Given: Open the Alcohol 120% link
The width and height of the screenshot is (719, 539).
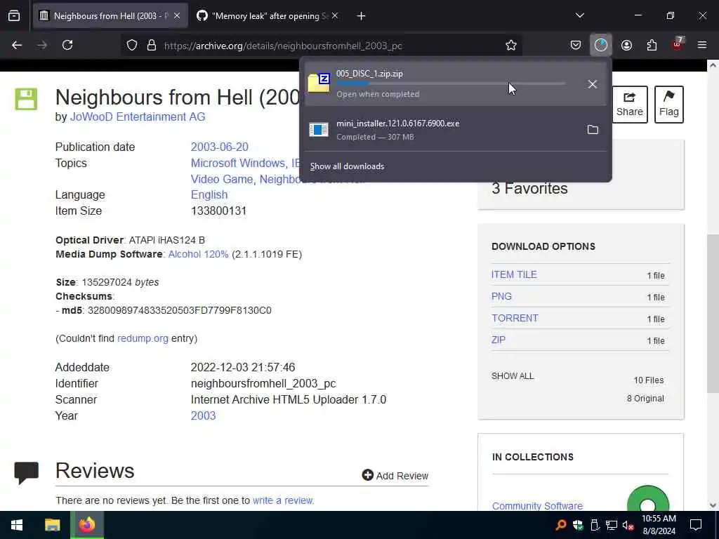Looking at the screenshot, I should tap(198, 254).
